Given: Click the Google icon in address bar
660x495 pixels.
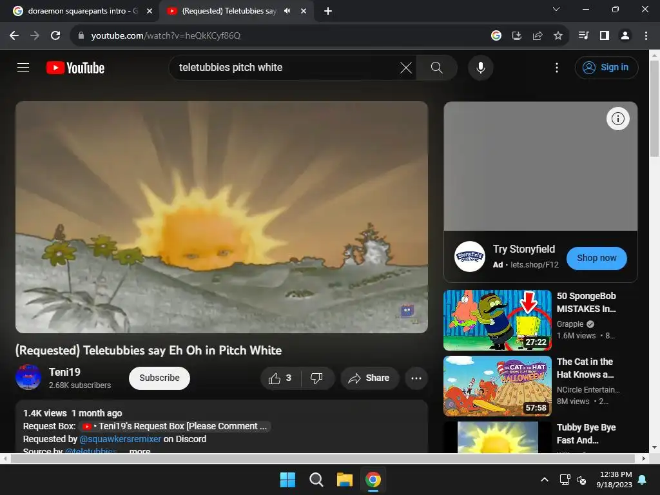Looking at the screenshot, I should tap(496, 35).
